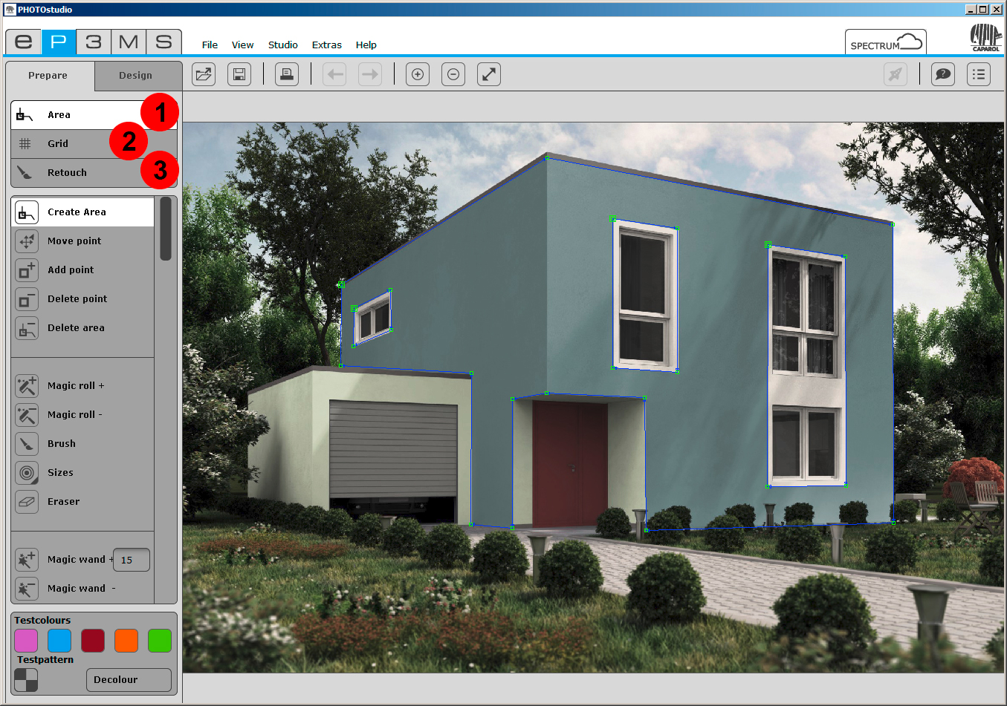
Task: Click the fit to screen arrows icon
Action: coord(489,74)
